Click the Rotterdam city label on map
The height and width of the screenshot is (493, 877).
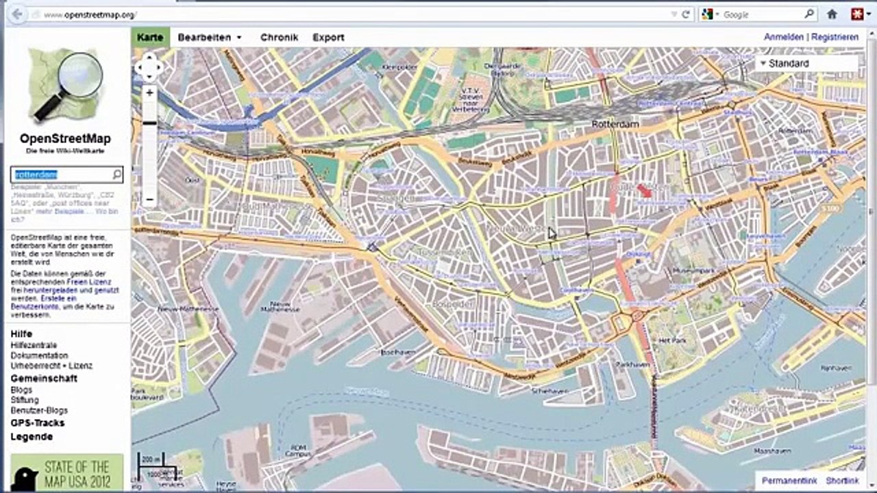coord(615,124)
